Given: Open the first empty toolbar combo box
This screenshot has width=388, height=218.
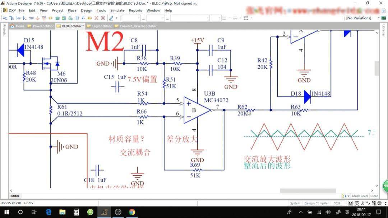Looking at the screenshot, I should [x=131, y=18].
